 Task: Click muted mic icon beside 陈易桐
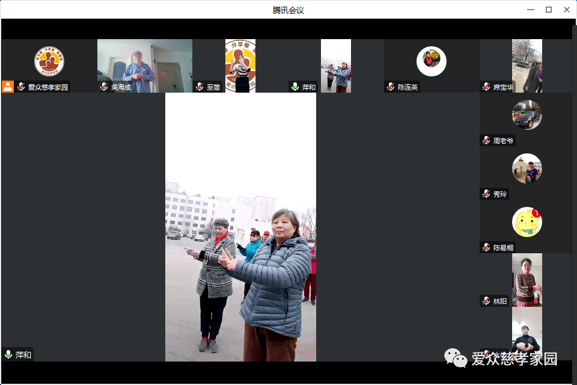(486, 248)
